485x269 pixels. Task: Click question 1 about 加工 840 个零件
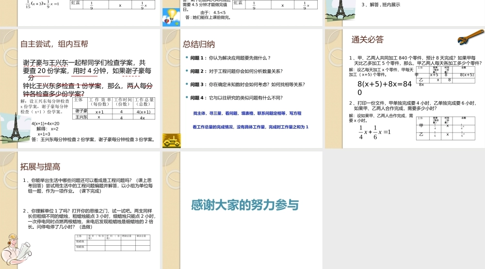[x=416, y=60]
